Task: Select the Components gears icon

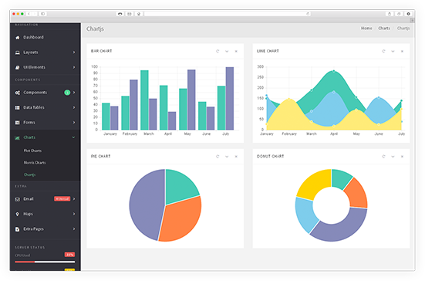Action: tap(17, 93)
